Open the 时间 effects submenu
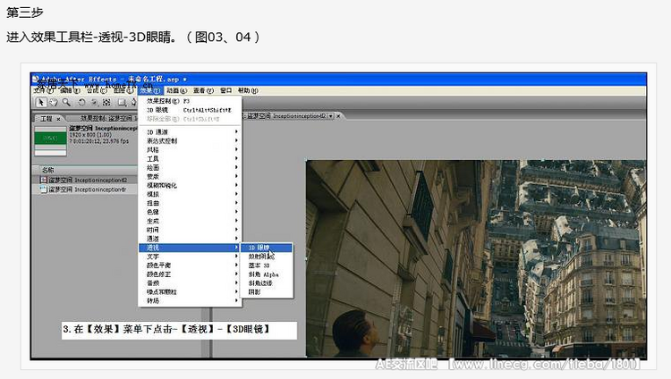The height and width of the screenshot is (379, 671). click(190, 230)
